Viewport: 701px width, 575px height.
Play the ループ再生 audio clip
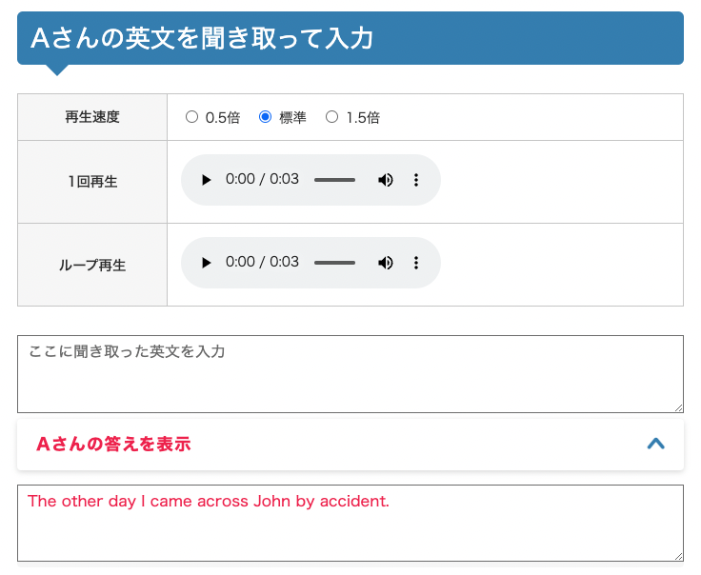coord(206,263)
